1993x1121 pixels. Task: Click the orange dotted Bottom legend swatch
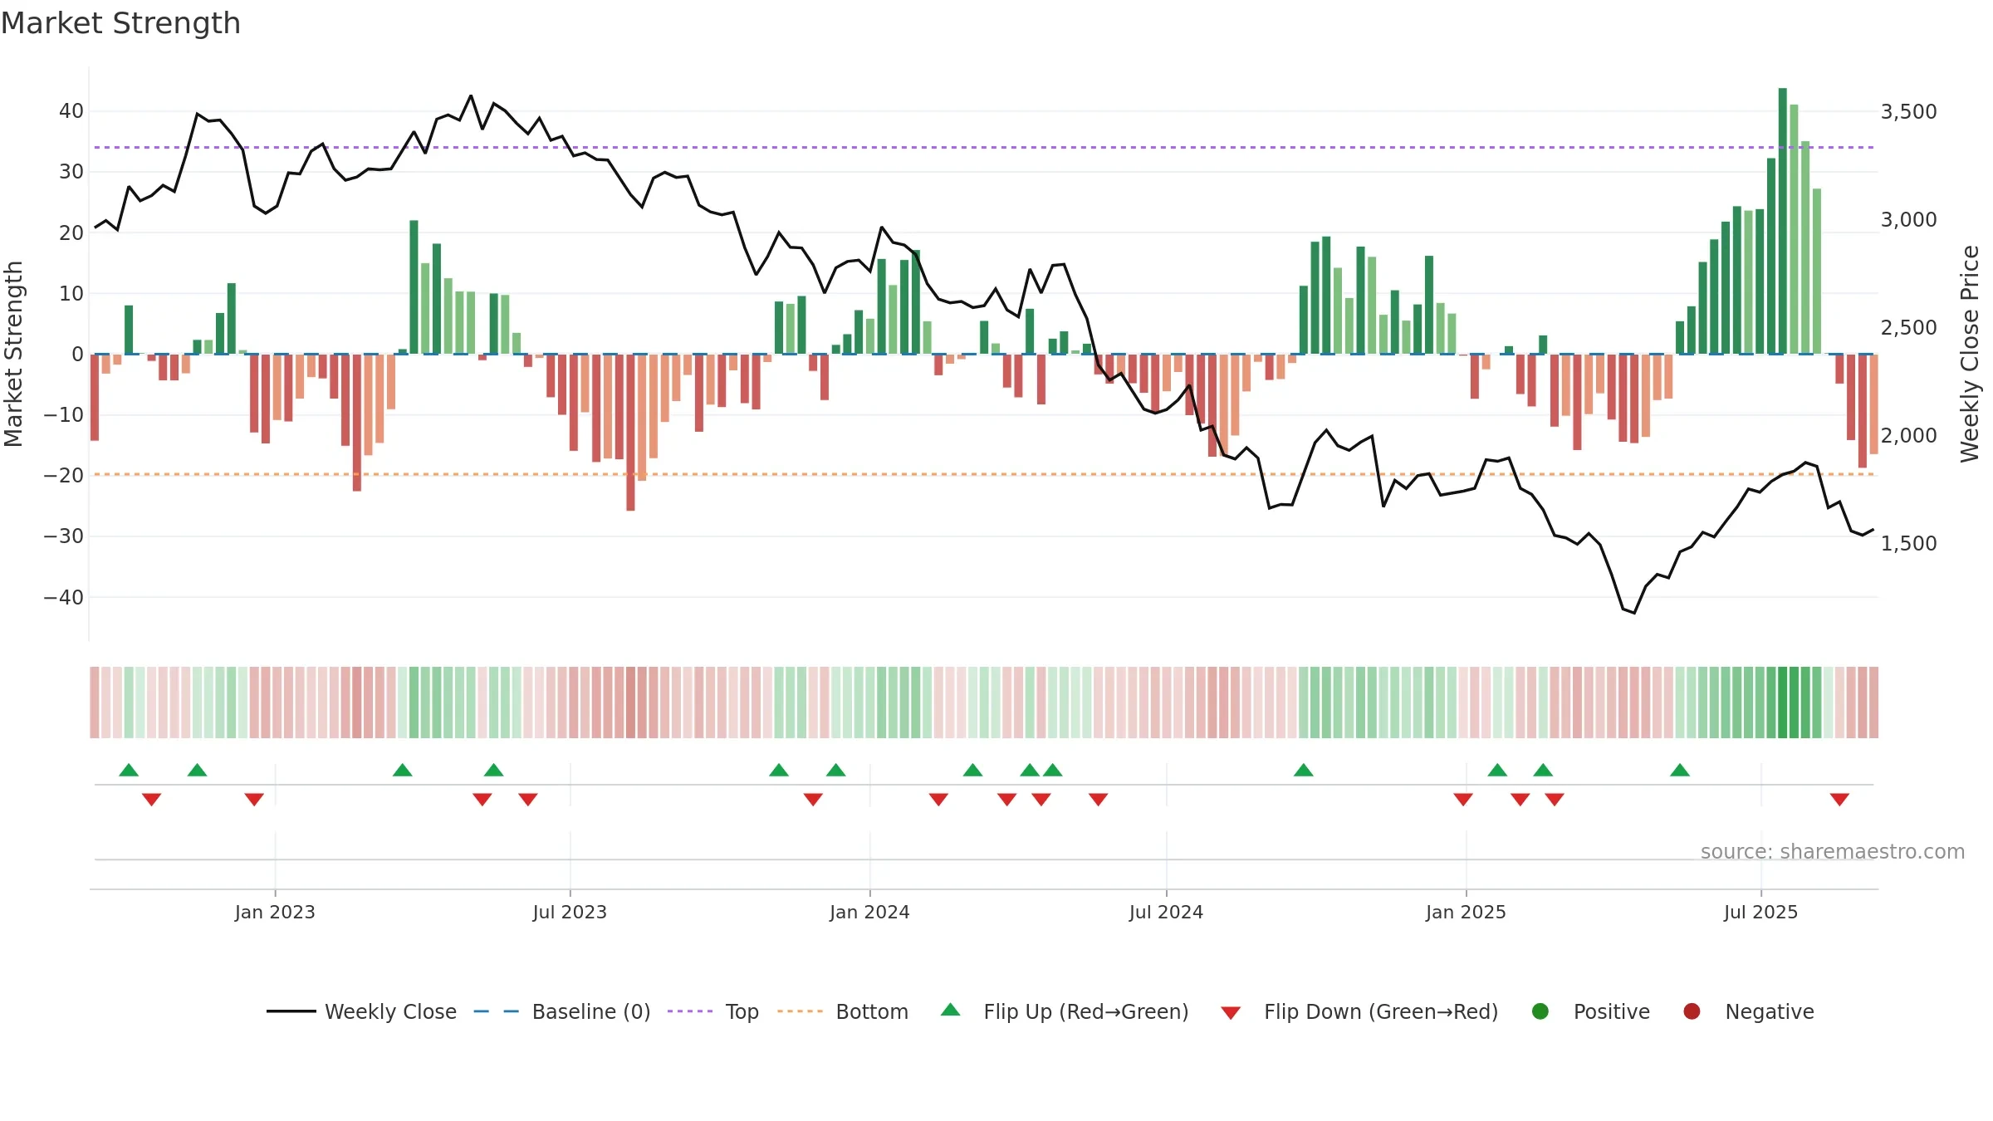point(801,1011)
